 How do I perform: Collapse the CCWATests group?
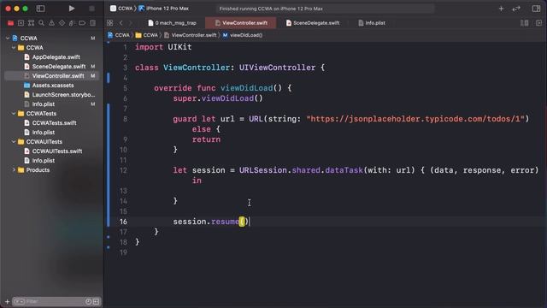pyautogui.click(x=14, y=114)
